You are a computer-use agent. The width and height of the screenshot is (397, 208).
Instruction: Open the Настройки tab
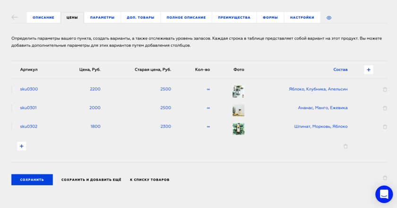302,17
